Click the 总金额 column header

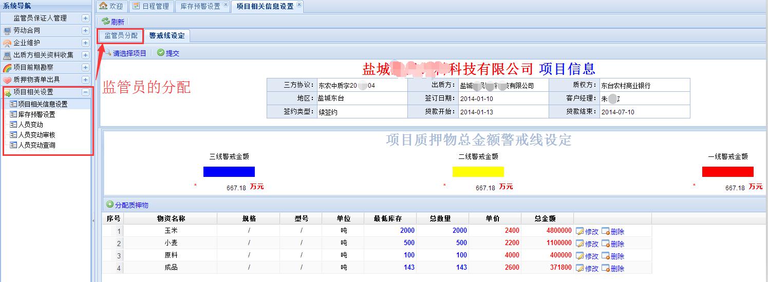click(x=545, y=218)
